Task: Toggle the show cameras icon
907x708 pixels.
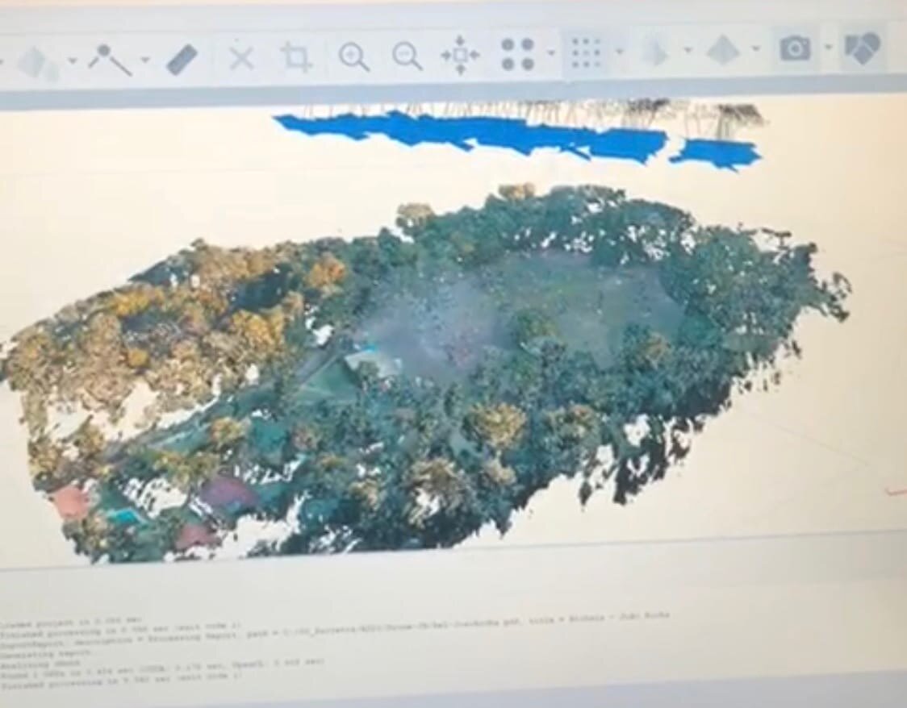Action: (795, 48)
